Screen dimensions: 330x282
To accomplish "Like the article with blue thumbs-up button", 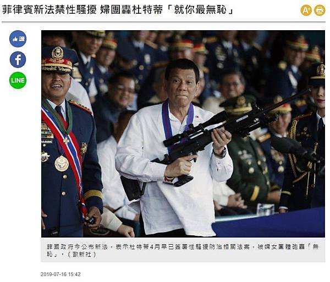I will (18, 39).
